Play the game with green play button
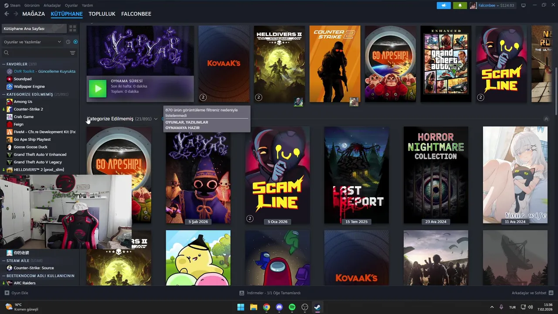The height and width of the screenshot is (314, 558). tap(98, 89)
